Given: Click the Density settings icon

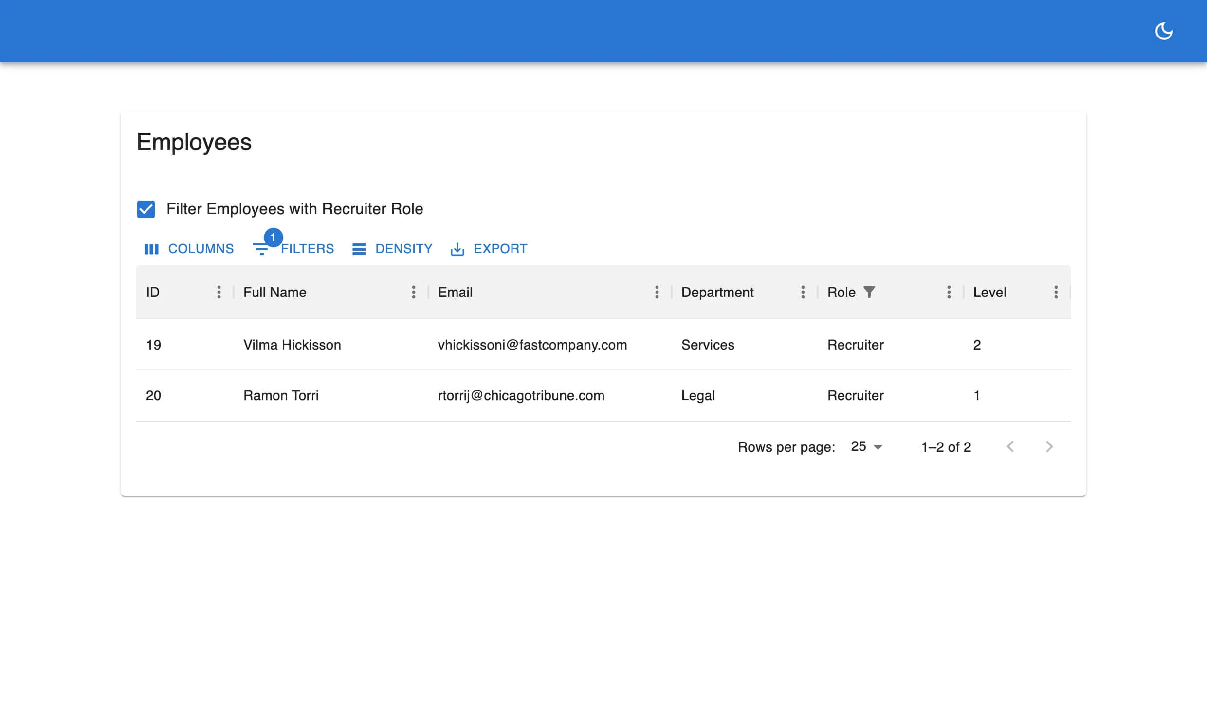Looking at the screenshot, I should click(x=359, y=249).
